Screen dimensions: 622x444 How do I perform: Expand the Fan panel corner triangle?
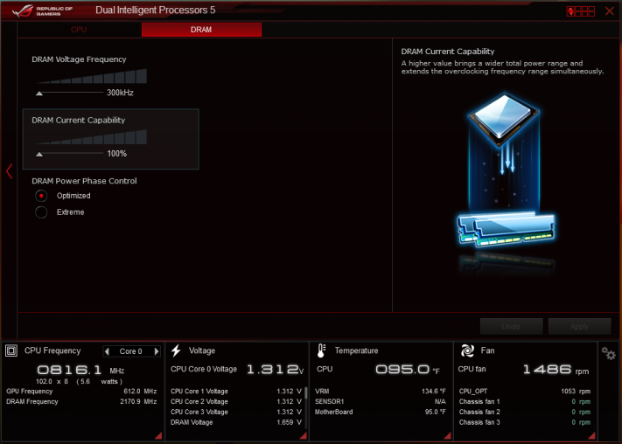(591, 435)
